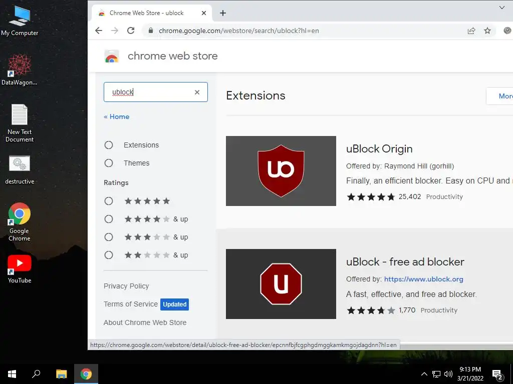Click the 1,770 ratings count

pos(407,310)
